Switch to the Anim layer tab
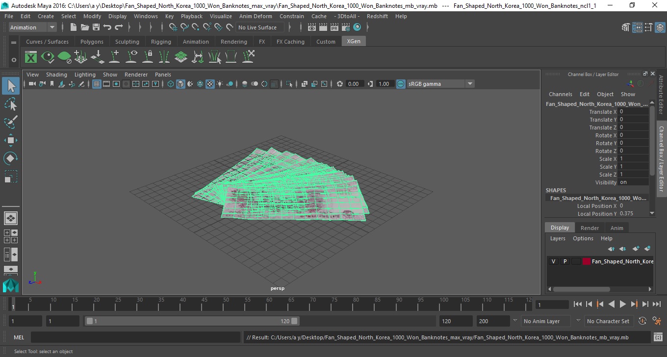This screenshot has width=667, height=357. point(616,228)
